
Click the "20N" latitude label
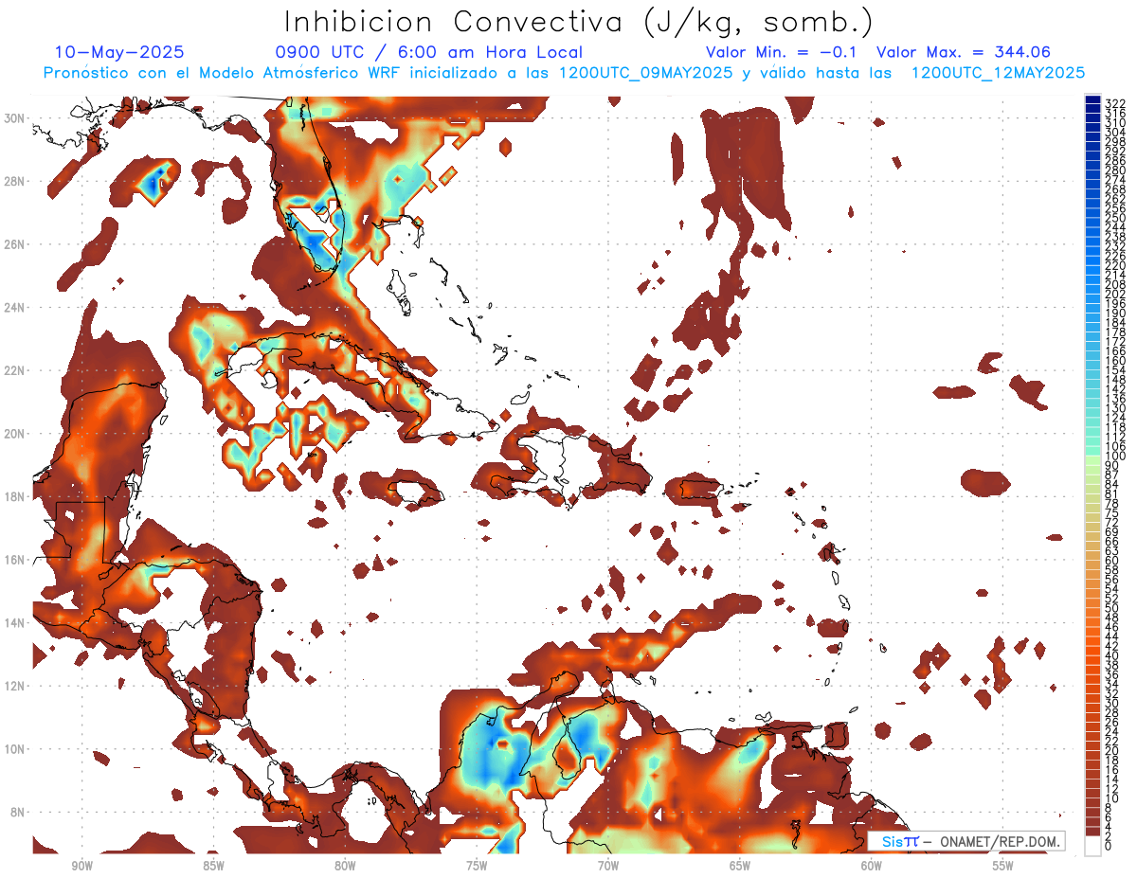(x=16, y=434)
